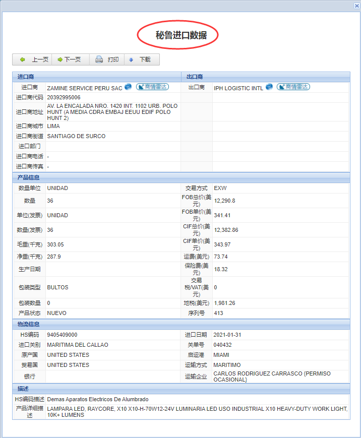Open 商情雷达 for the exporter
Image resolution: width=361 pixels, height=438 pixels.
click(x=293, y=87)
